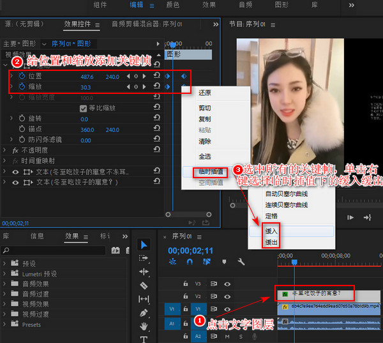Screen dimensions: 383x343
Task: Click timeline playhead marker
Action: click(x=294, y=263)
